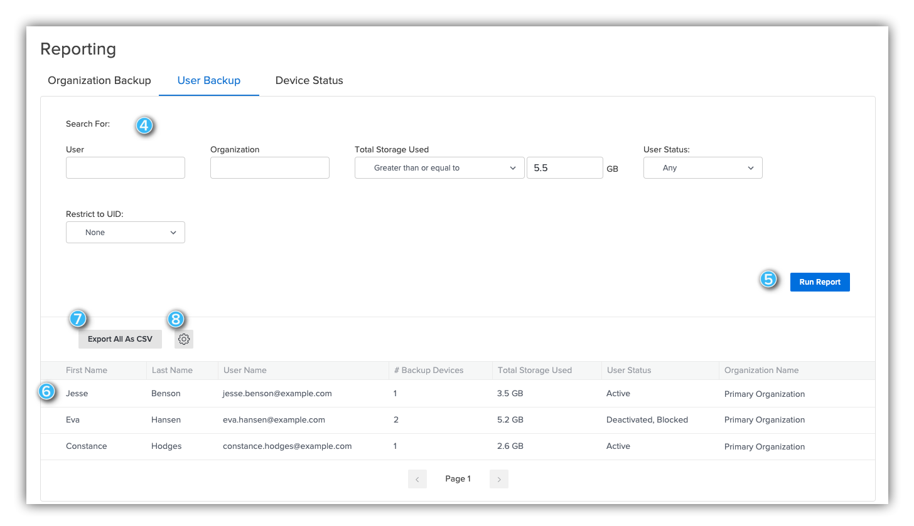The height and width of the screenshot is (526, 914).
Task: Click the User Name column header
Action: [245, 371]
